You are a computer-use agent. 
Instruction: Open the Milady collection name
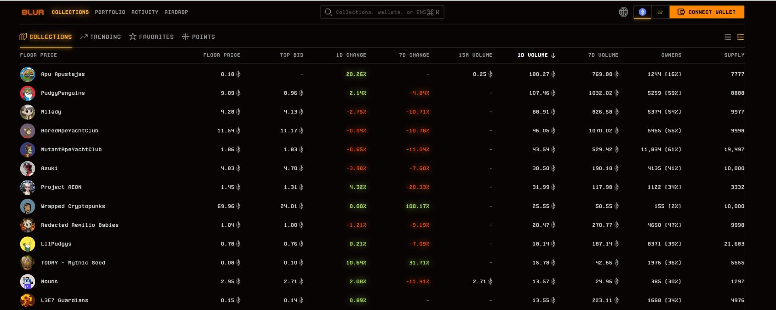tap(51, 112)
